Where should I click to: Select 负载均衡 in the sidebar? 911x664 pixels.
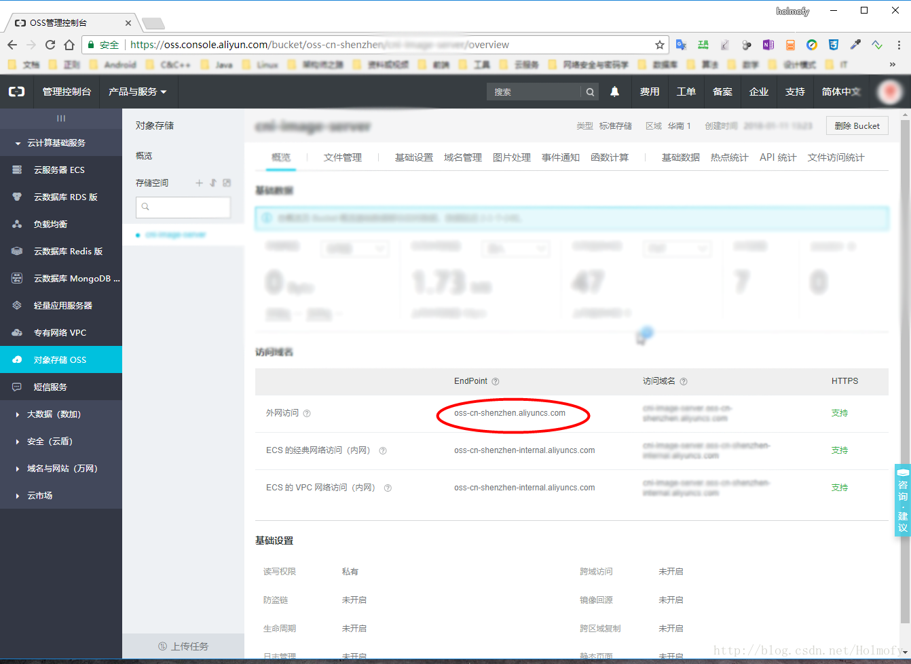coord(61,224)
